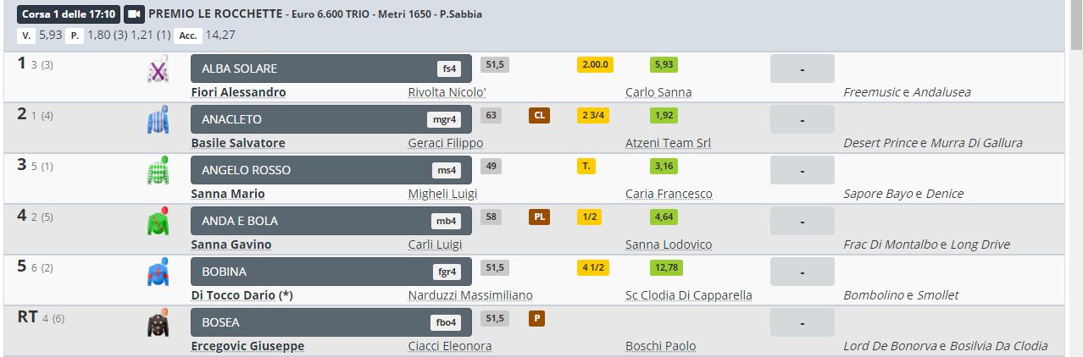Image resolution: width=1083 pixels, height=357 pixels.
Task: Click Alba Solare's purple cross jockey silk
Action: tap(158, 69)
